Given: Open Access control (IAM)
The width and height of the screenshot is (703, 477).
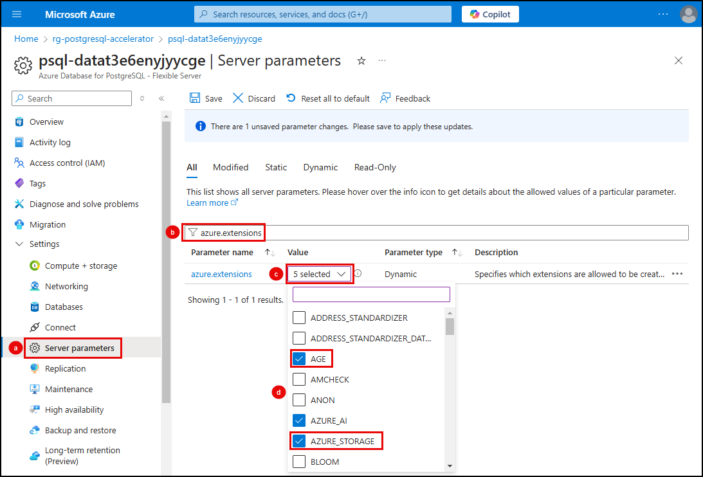Looking at the screenshot, I should click(x=67, y=163).
